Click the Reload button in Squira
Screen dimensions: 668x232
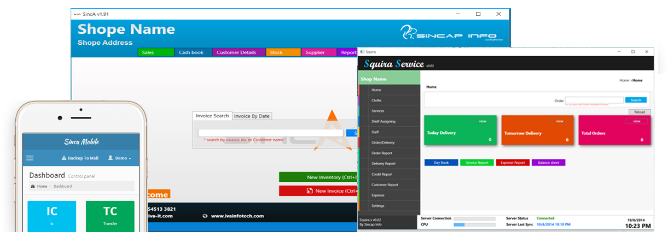[x=640, y=112]
